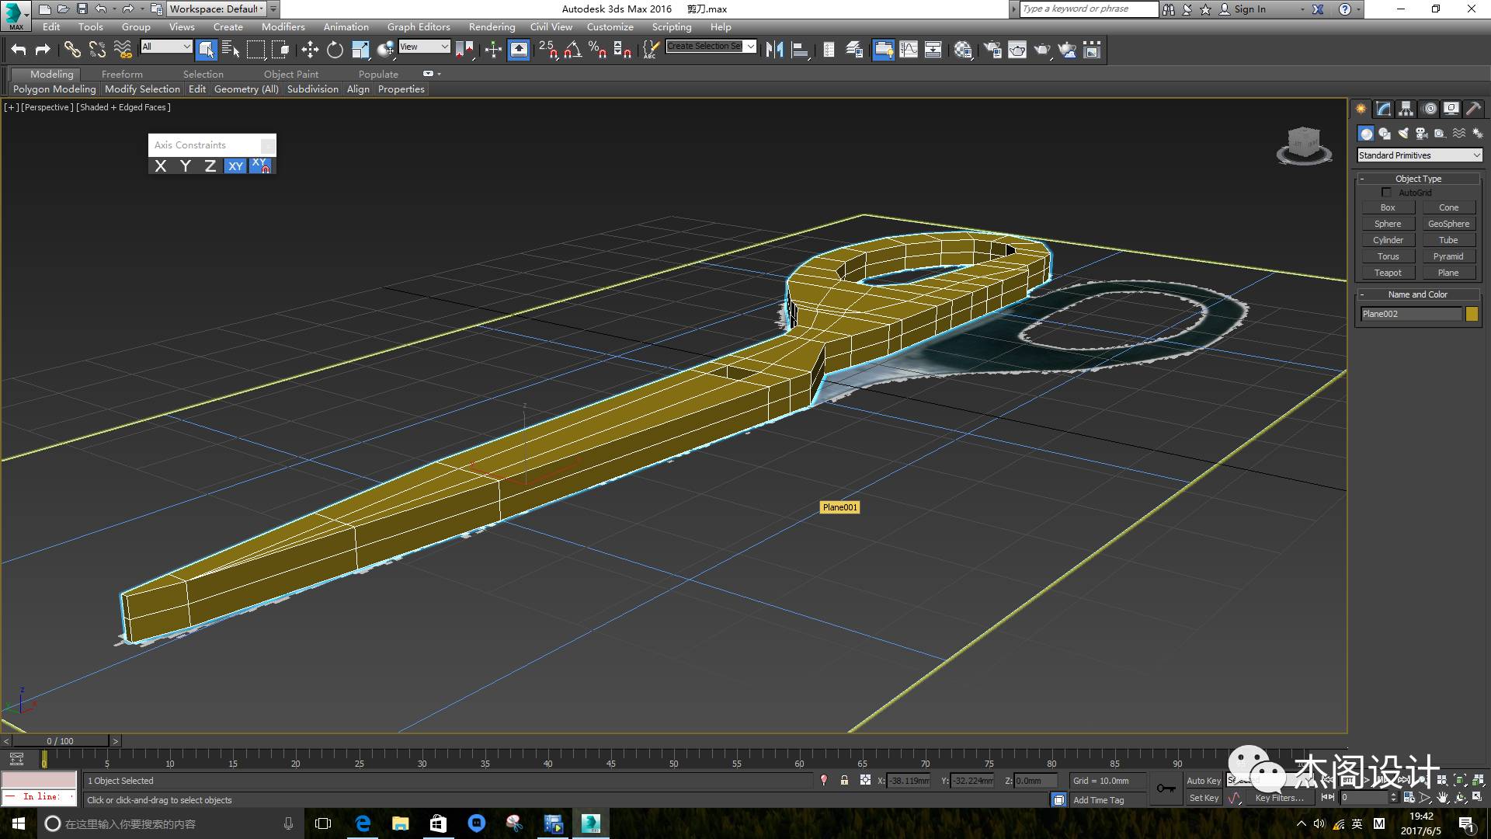1491x839 pixels.
Task: Open the Material Editor
Action: click(963, 50)
